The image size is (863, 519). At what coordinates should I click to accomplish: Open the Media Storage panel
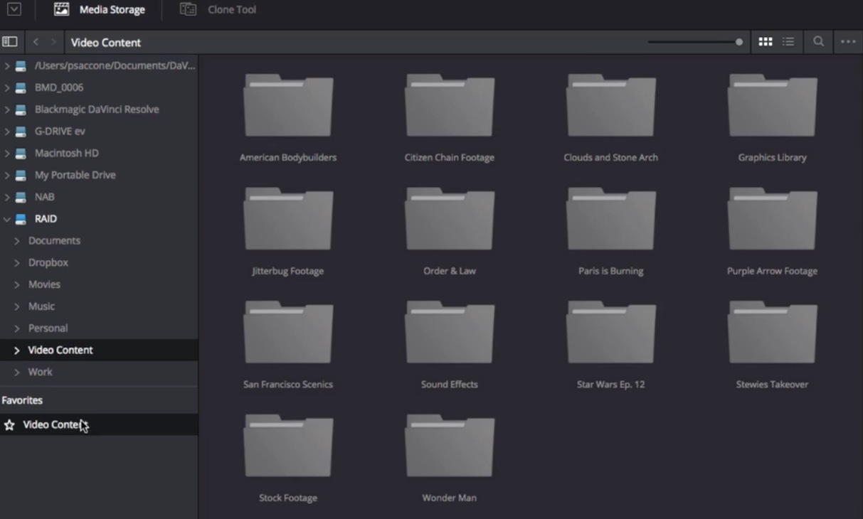[x=100, y=10]
